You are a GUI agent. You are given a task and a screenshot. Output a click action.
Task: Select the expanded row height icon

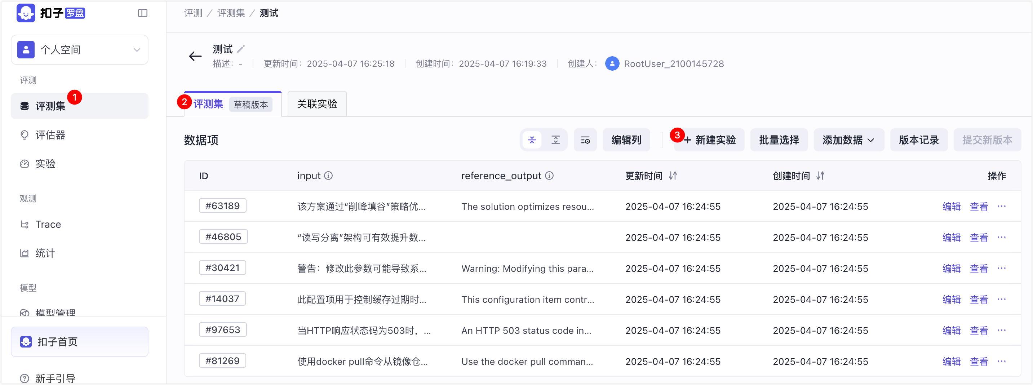tap(555, 140)
